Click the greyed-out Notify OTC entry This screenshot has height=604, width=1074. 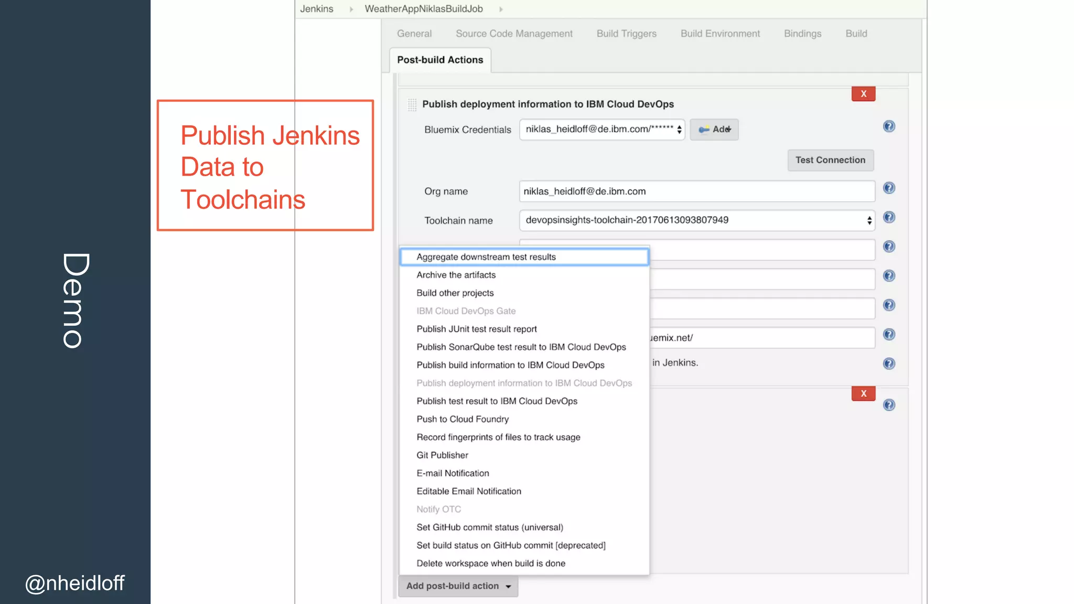[524, 509]
